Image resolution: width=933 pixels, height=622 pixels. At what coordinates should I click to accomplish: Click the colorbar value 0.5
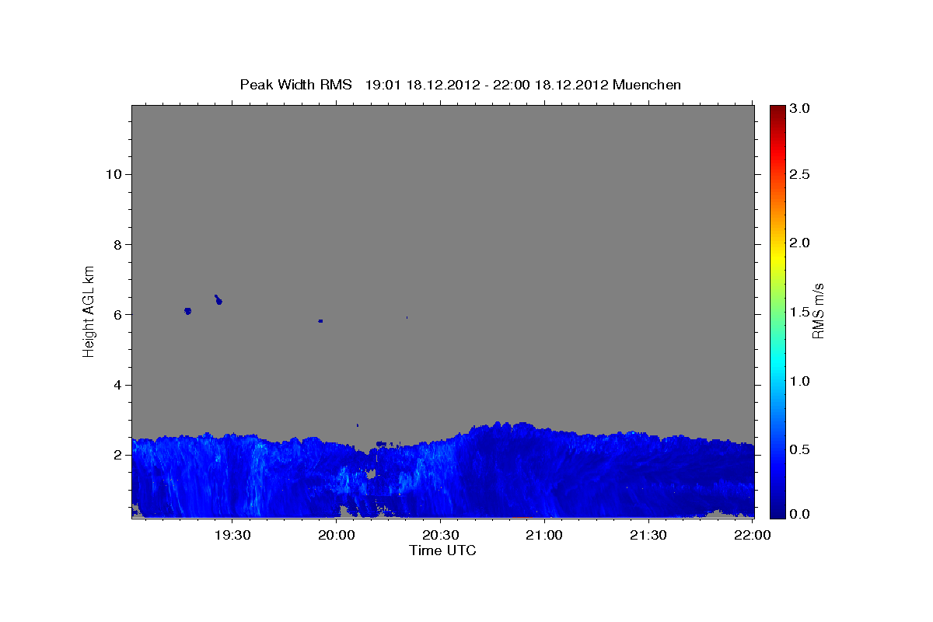pos(799,450)
